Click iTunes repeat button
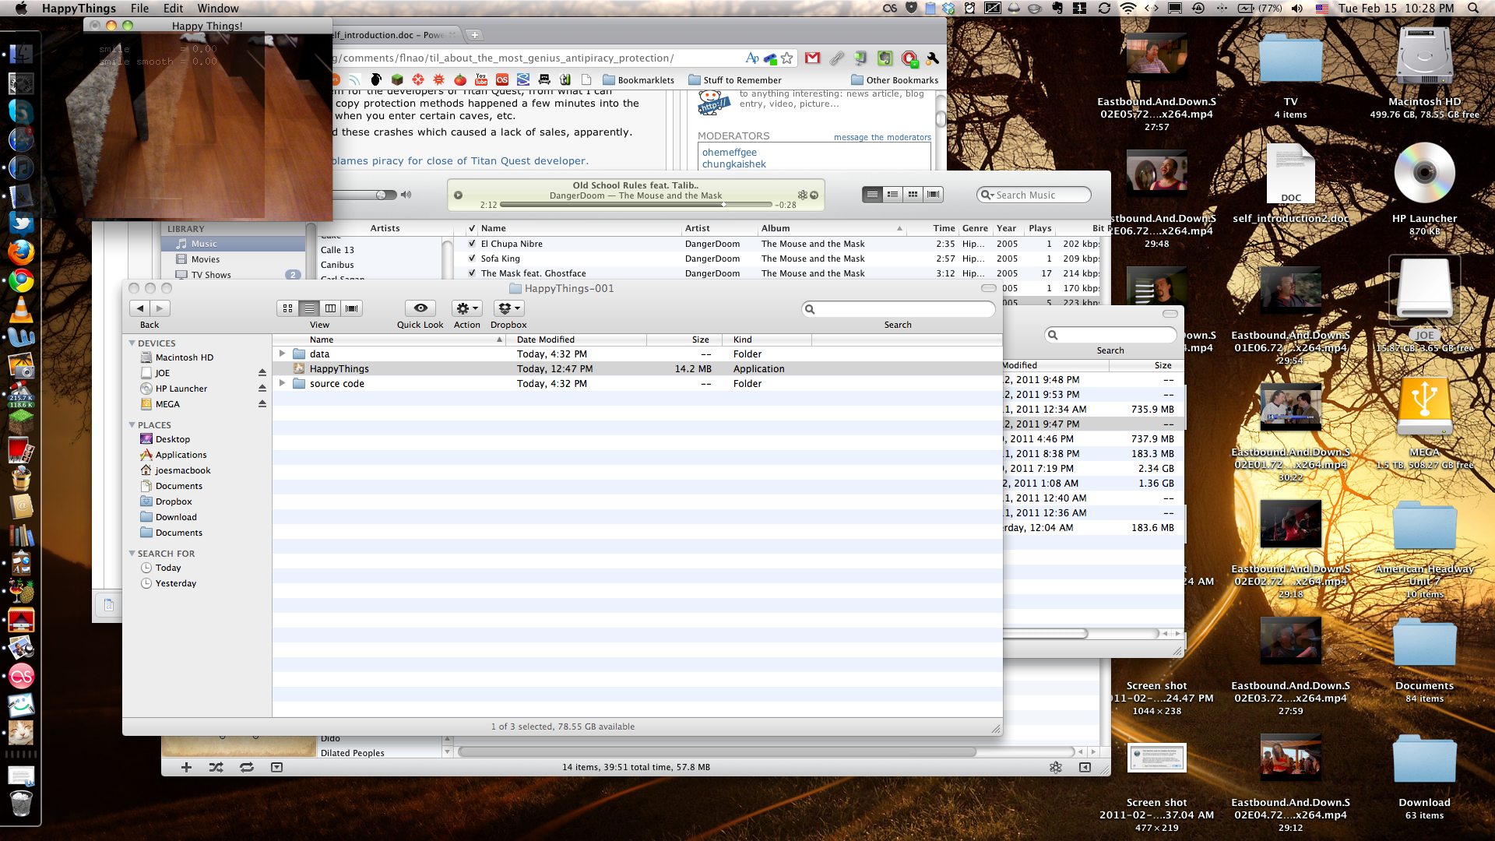This screenshot has width=1495, height=841. coord(247,767)
